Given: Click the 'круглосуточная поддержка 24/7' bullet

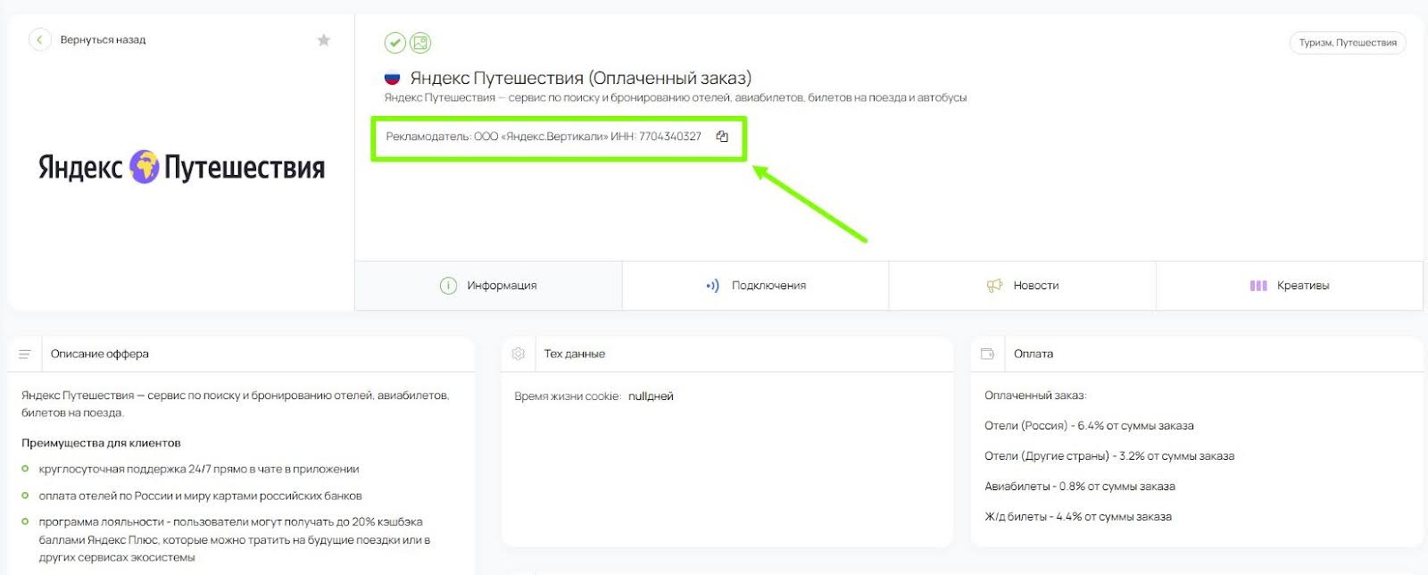Looking at the screenshot, I should [x=198, y=470].
